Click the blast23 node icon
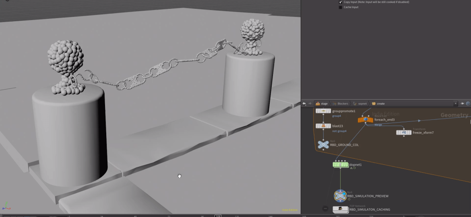Viewport: 471px width, 217px height. pyautogui.click(x=323, y=126)
